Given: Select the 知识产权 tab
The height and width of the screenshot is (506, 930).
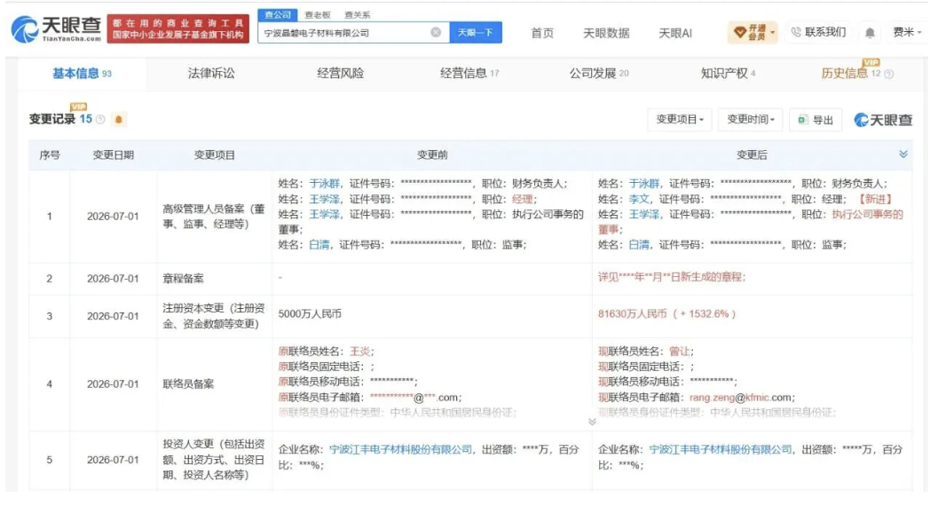Looking at the screenshot, I should [x=728, y=74].
